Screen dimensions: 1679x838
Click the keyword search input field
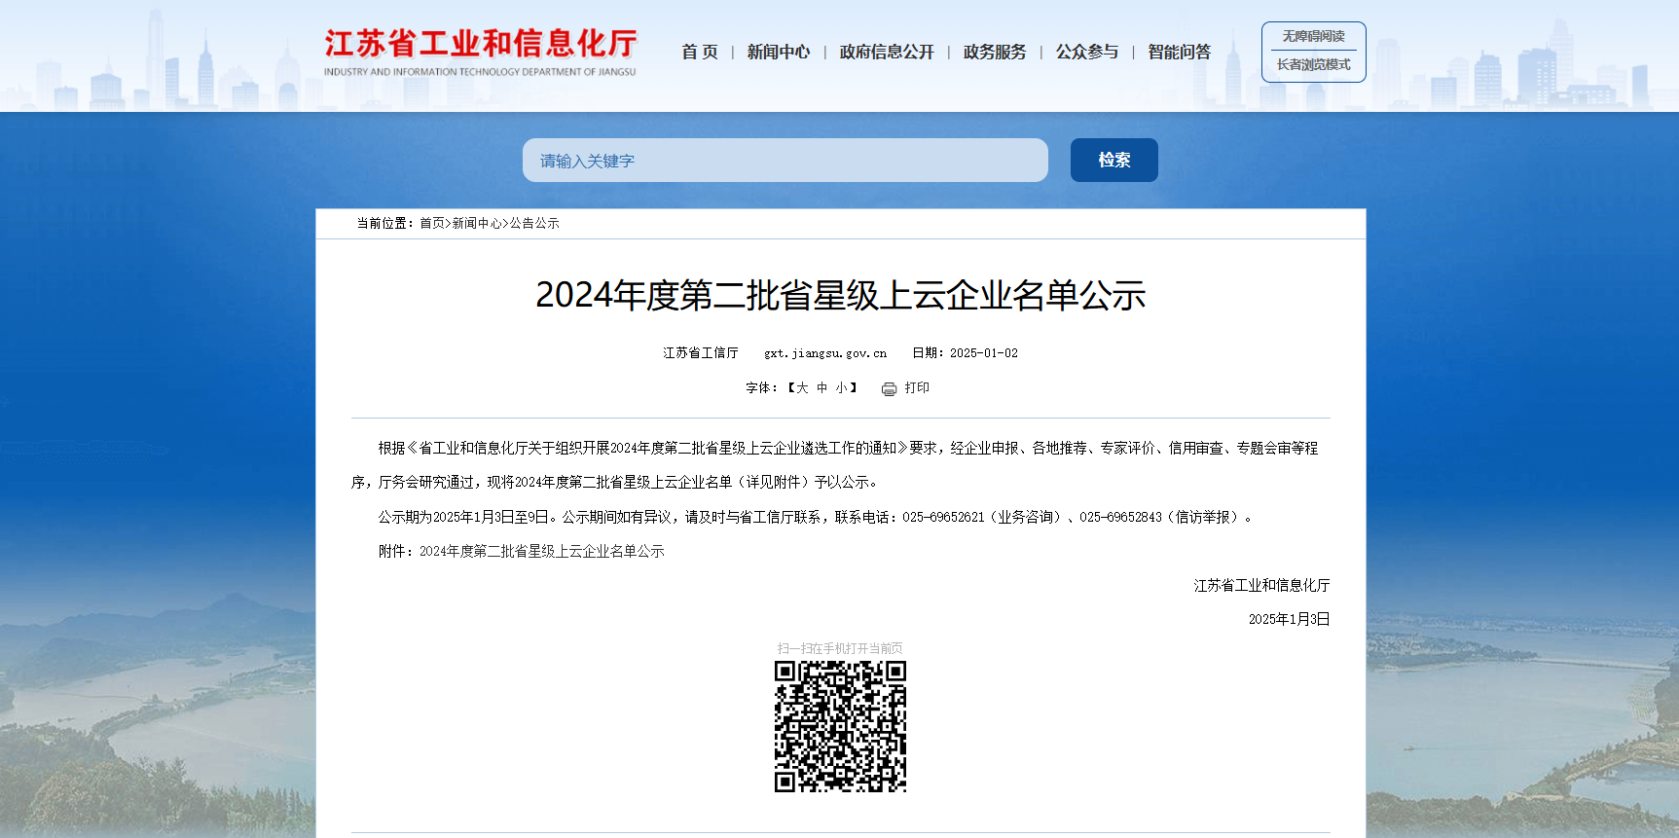pos(785,161)
